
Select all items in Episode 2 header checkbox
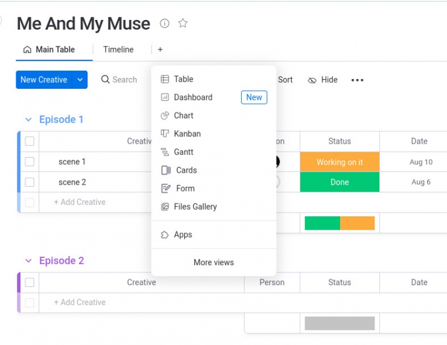click(x=30, y=282)
